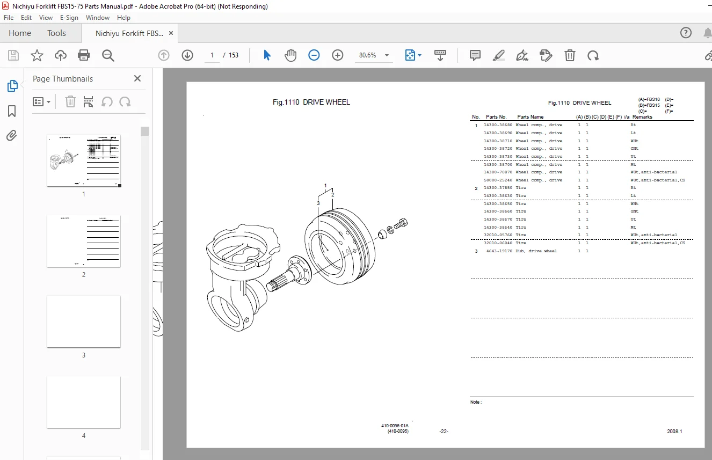Open the Attachments paperclip panel
Image resolution: width=712 pixels, height=460 pixels.
point(12,136)
